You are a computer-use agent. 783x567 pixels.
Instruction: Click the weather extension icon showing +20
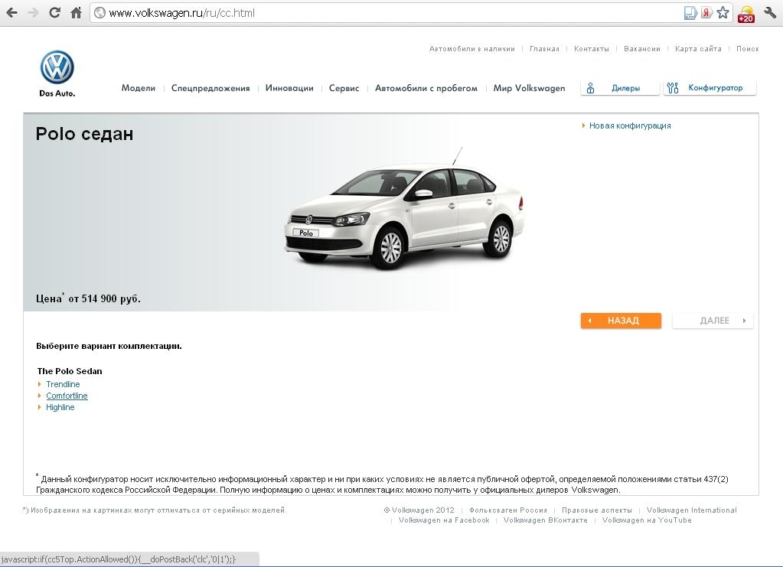click(745, 14)
